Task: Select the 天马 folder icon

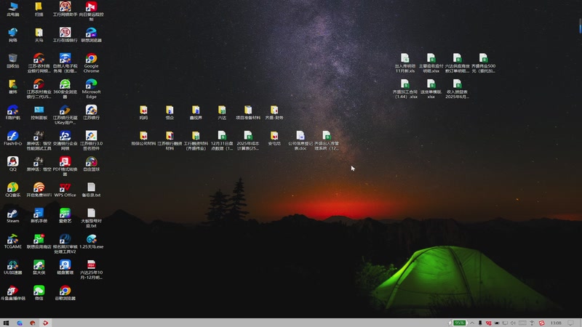Action: (39, 35)
